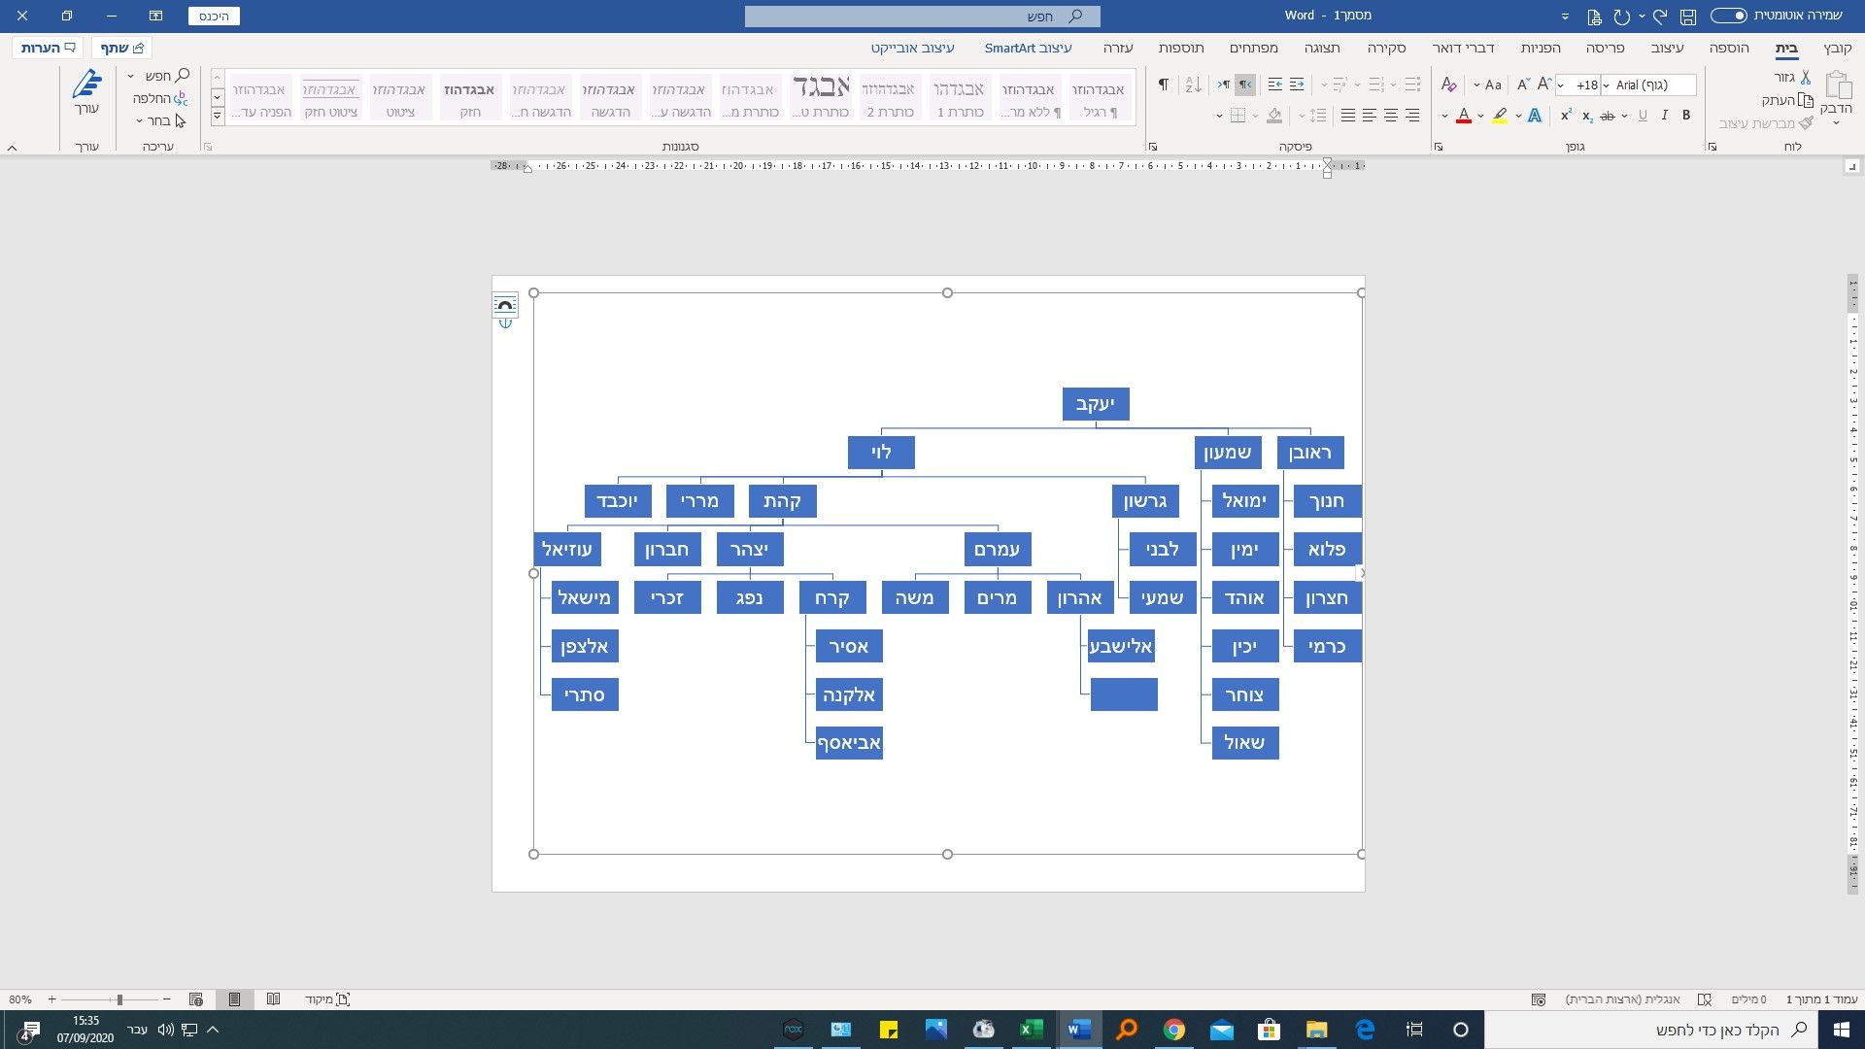
Task: Switch to print layout view
Action: coord(234,999)
